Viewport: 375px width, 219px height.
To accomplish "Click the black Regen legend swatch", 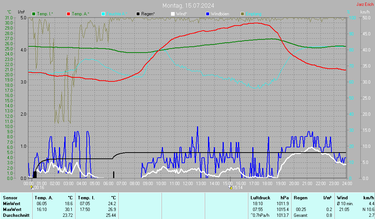I will point(138,14).
